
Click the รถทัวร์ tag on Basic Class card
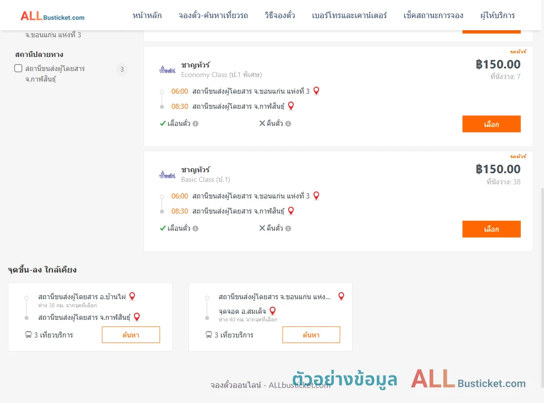pos(518,157)
